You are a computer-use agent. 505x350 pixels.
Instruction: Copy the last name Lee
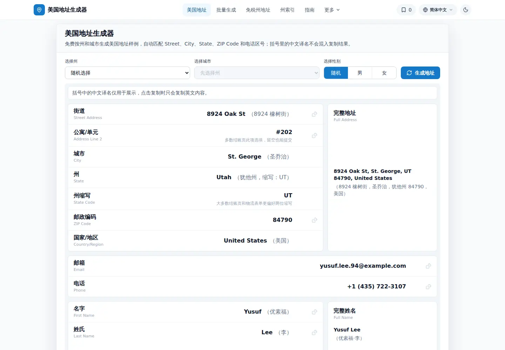[x=315, y=332]
